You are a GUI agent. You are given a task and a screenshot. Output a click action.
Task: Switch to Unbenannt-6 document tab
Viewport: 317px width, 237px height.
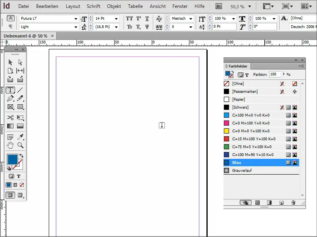[25, 36]
